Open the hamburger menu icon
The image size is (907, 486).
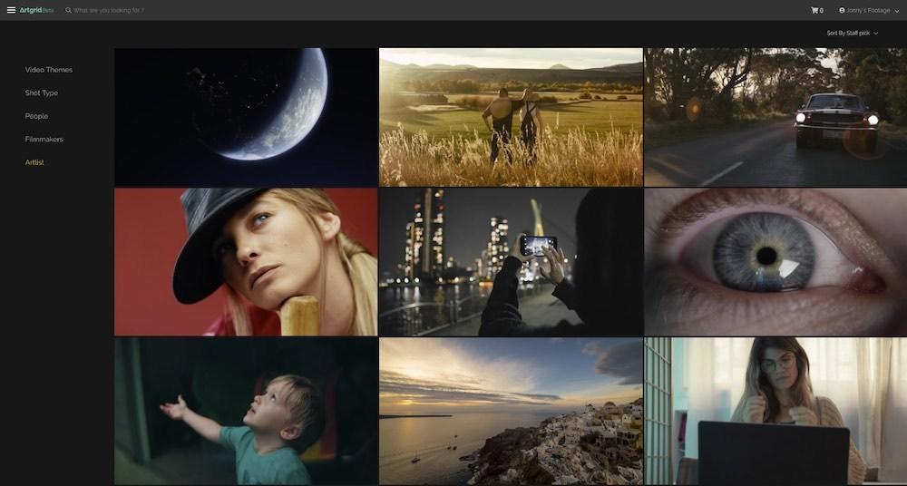click(11, 10)
